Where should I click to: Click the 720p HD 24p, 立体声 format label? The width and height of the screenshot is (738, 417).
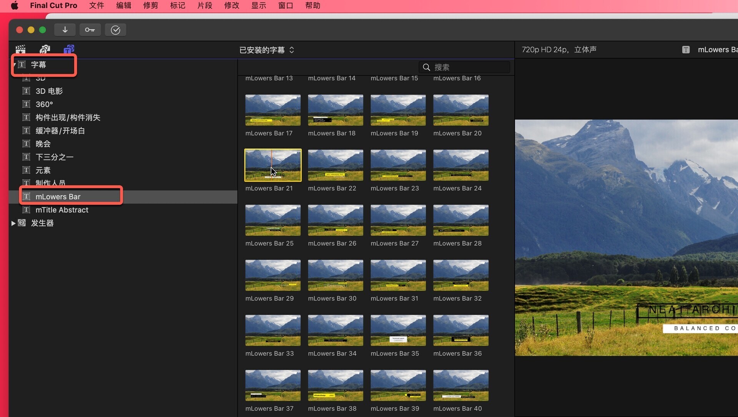(x=559, y=49)
